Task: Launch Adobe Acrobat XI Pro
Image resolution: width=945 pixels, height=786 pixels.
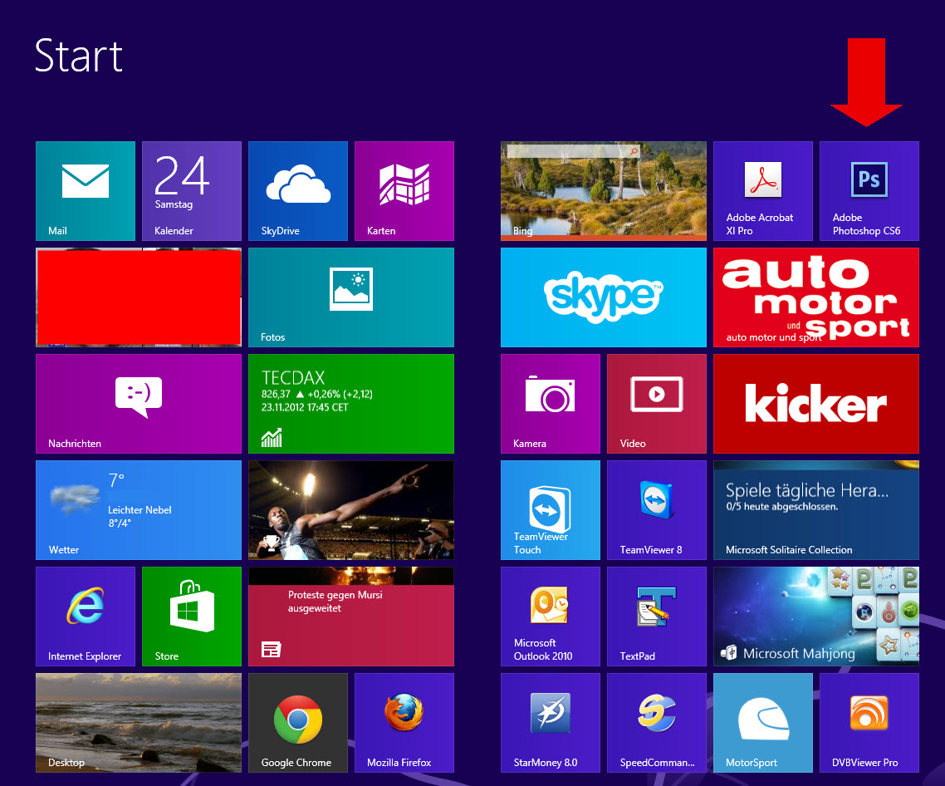Action: tap(763, 190)
